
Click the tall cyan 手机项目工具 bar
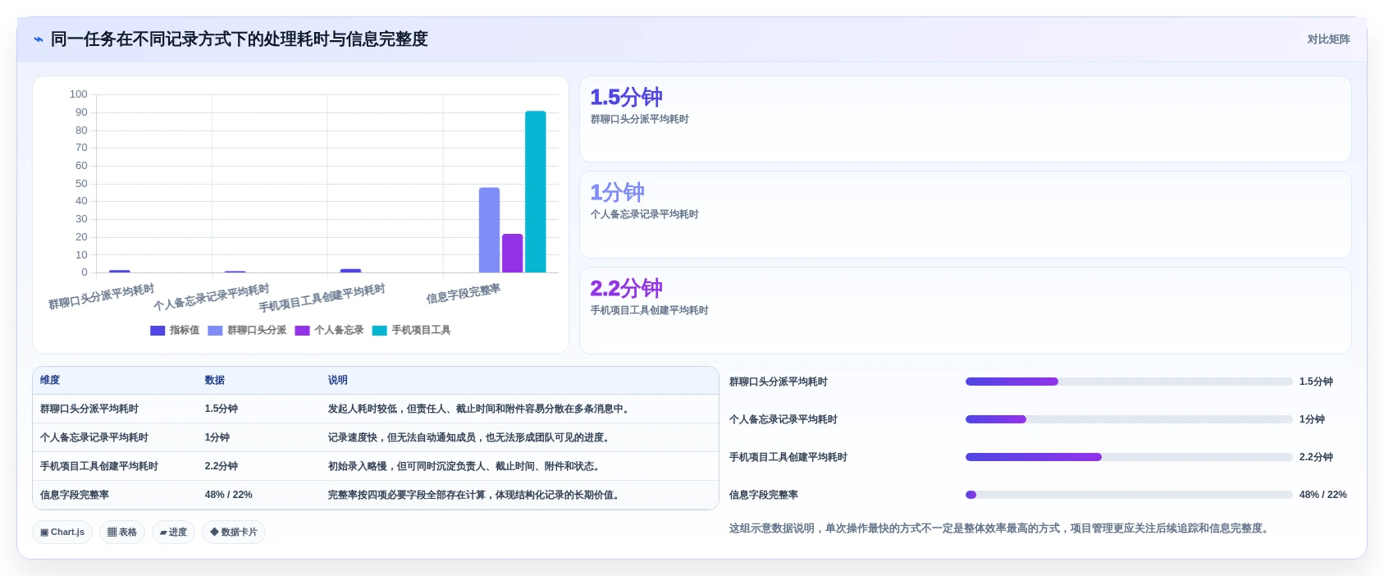point(536,192)
